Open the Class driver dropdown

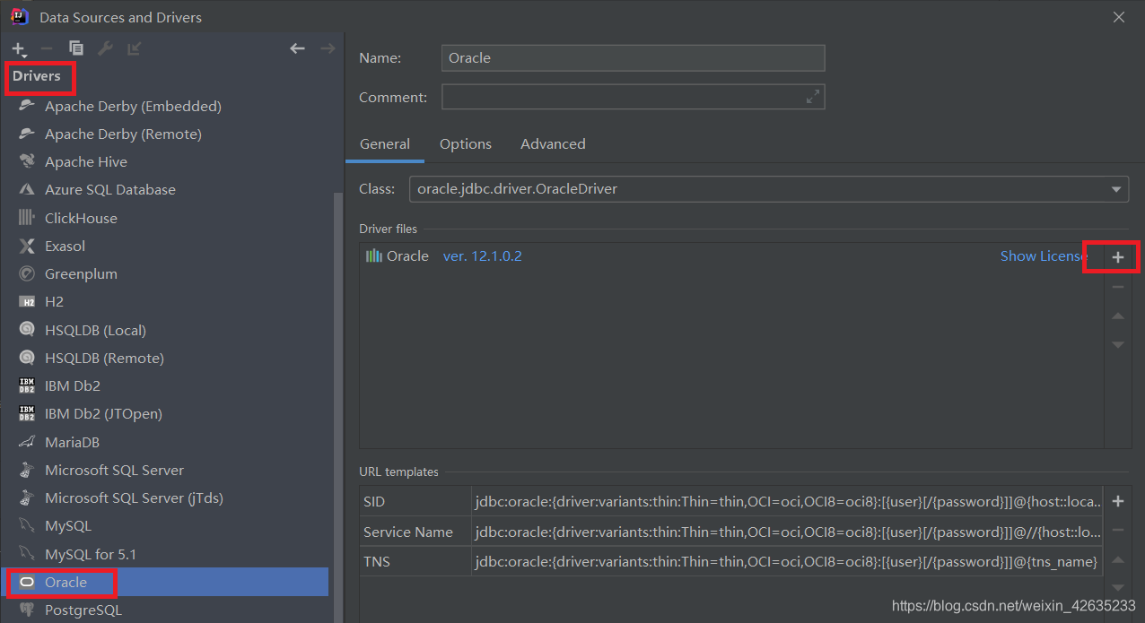(1115, 189)
